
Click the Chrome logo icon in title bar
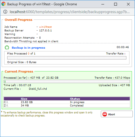(x=4, y=4)
